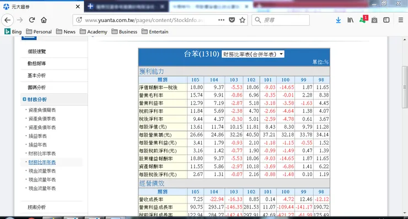Show site information icon in address bar

click(79, 20)
